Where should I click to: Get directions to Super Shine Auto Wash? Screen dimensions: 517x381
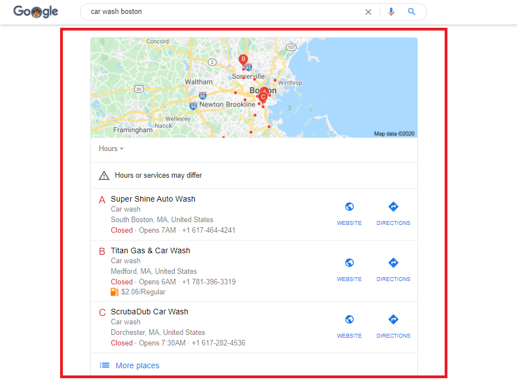click(393, 213)
